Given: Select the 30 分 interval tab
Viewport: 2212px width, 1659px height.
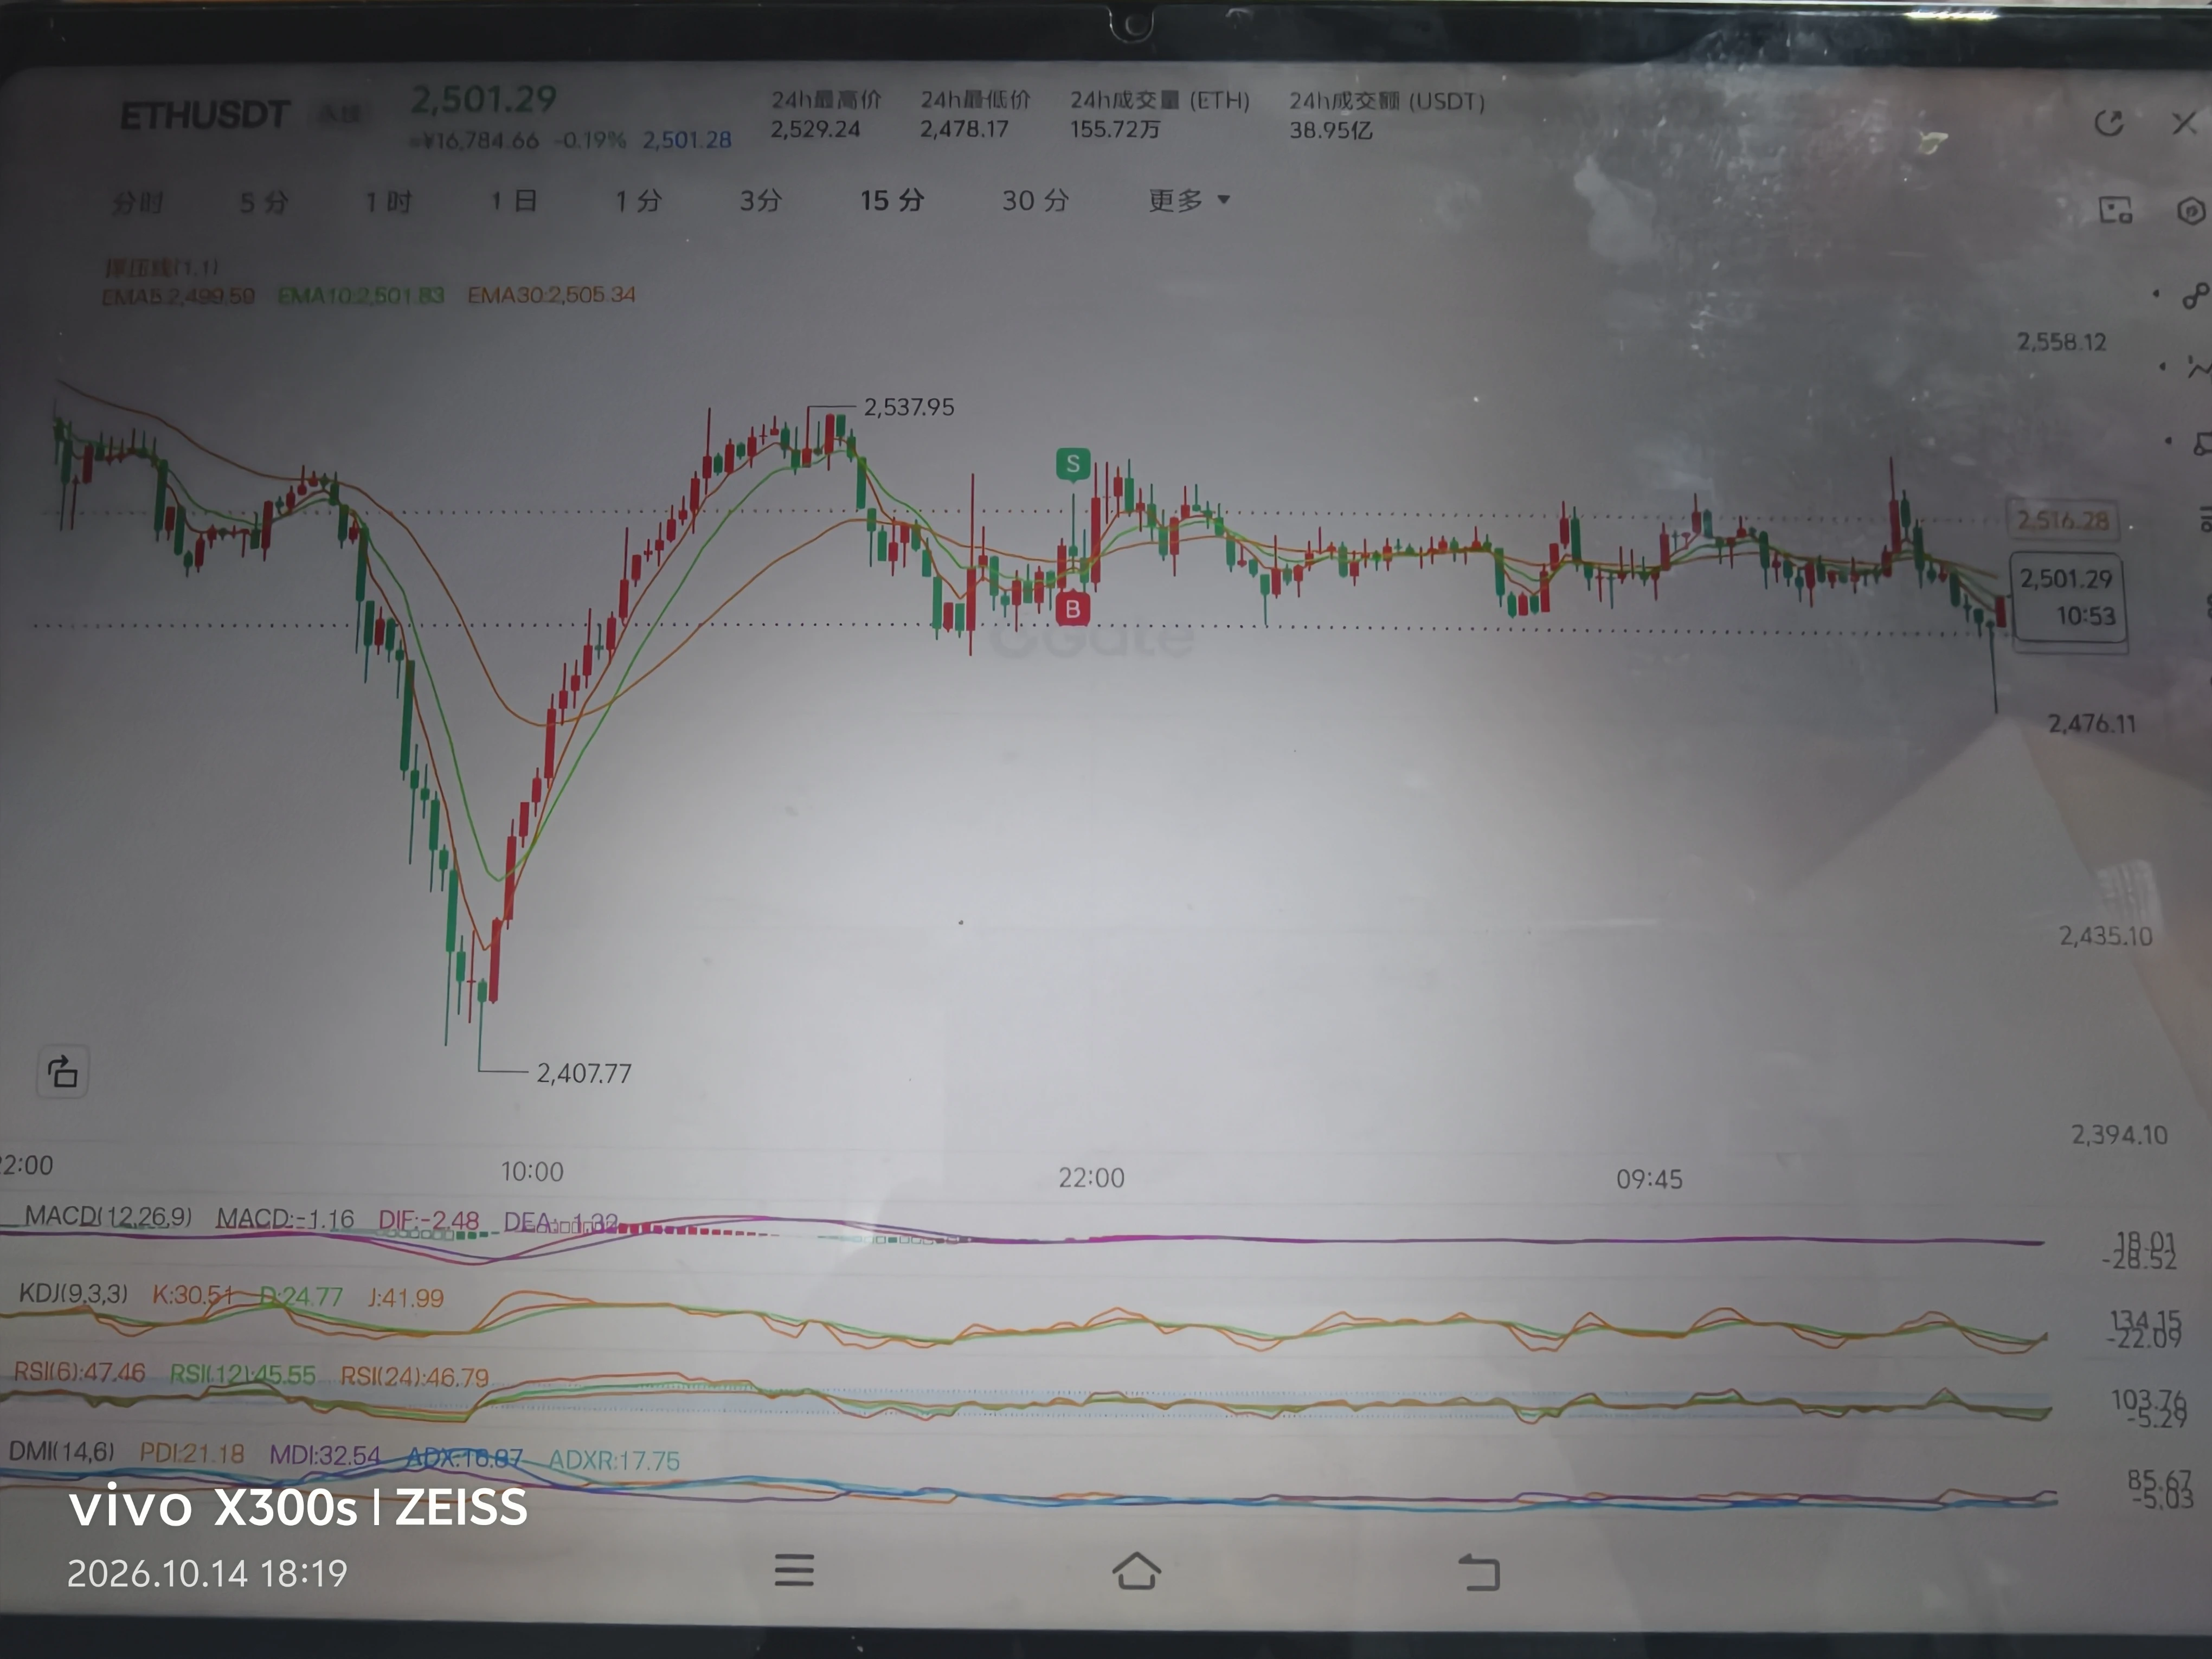Looking at the screenshot, I should point(1036,201).
